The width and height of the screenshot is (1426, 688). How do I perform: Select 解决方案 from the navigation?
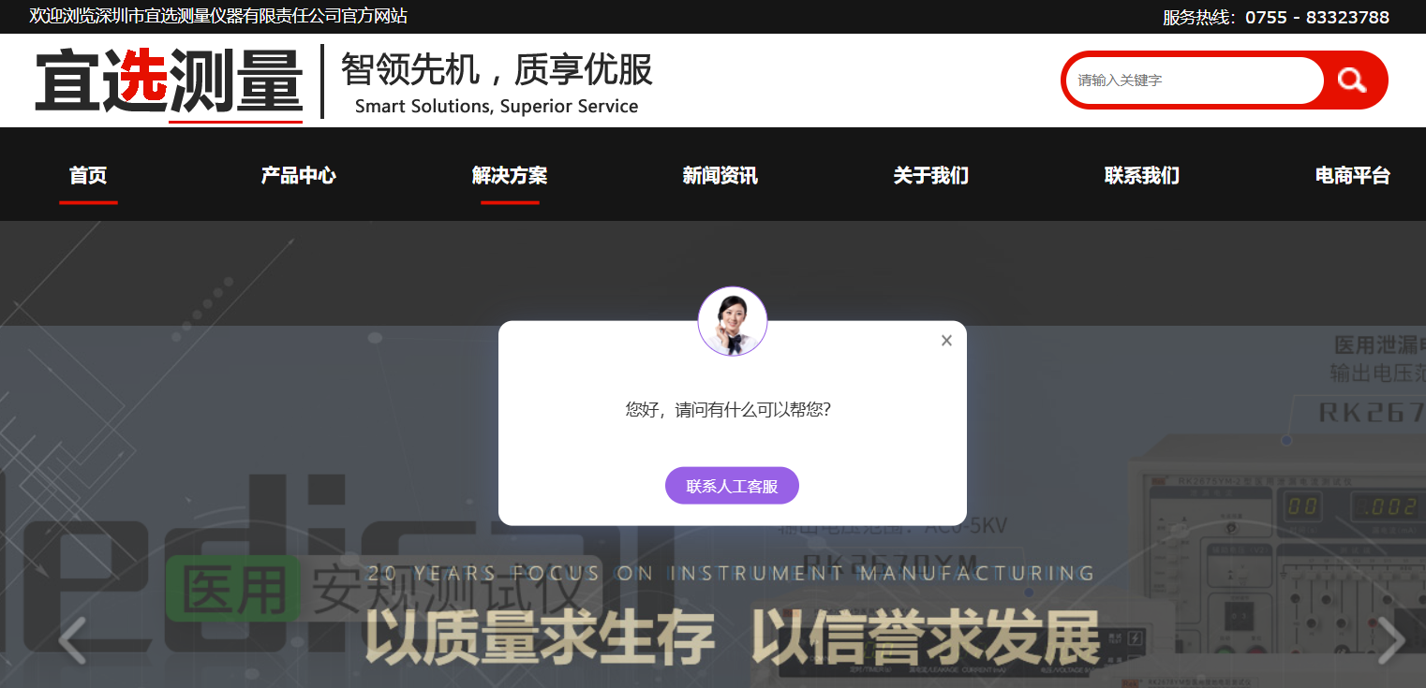tap(510, 175)
